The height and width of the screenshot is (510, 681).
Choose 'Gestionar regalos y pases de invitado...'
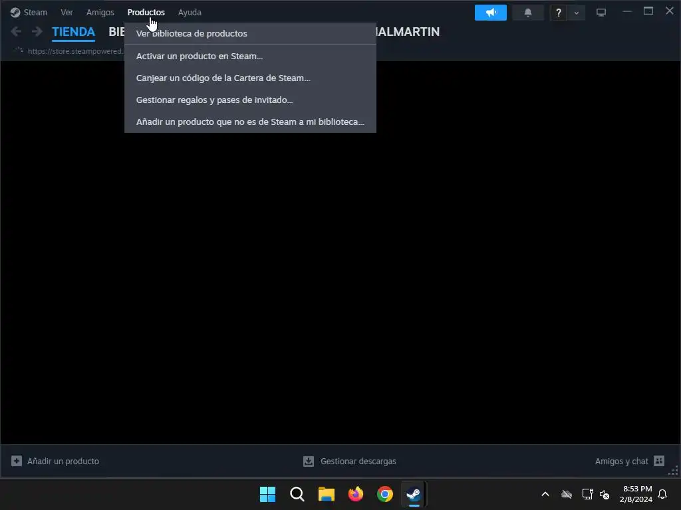click(x=250, y=100)
